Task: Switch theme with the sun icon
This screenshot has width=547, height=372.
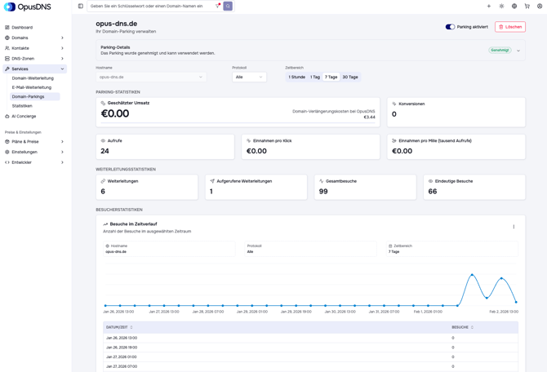Action: pos(501,6)
